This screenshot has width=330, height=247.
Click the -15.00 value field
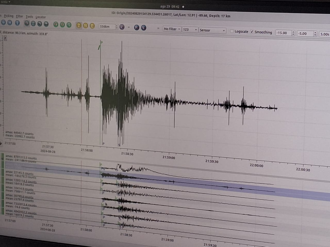(x=283, y=33)
